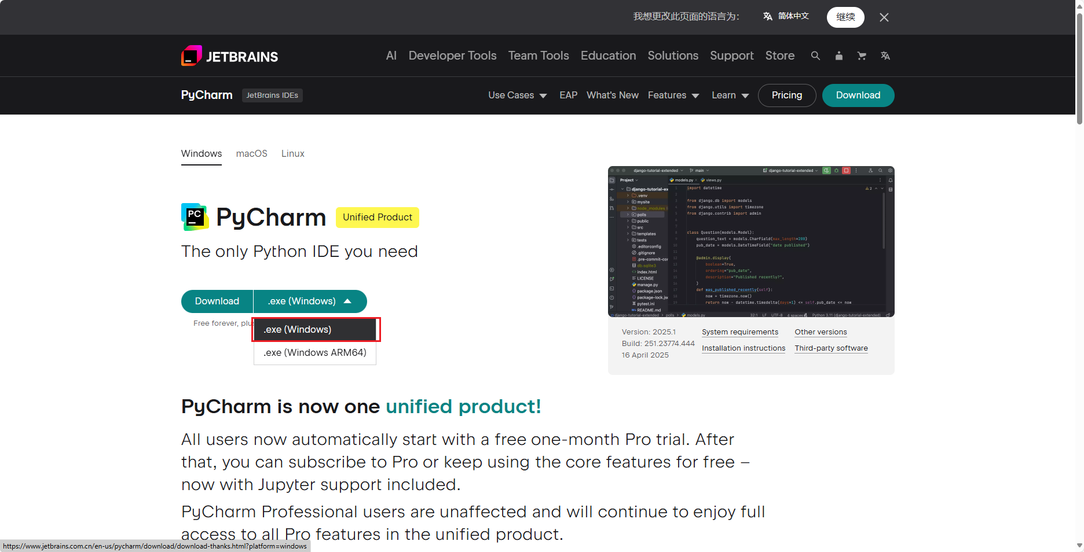1084x552 pixels.
Task: Click 'The only Python IDE you need' tagline
Action: [299, 252]
